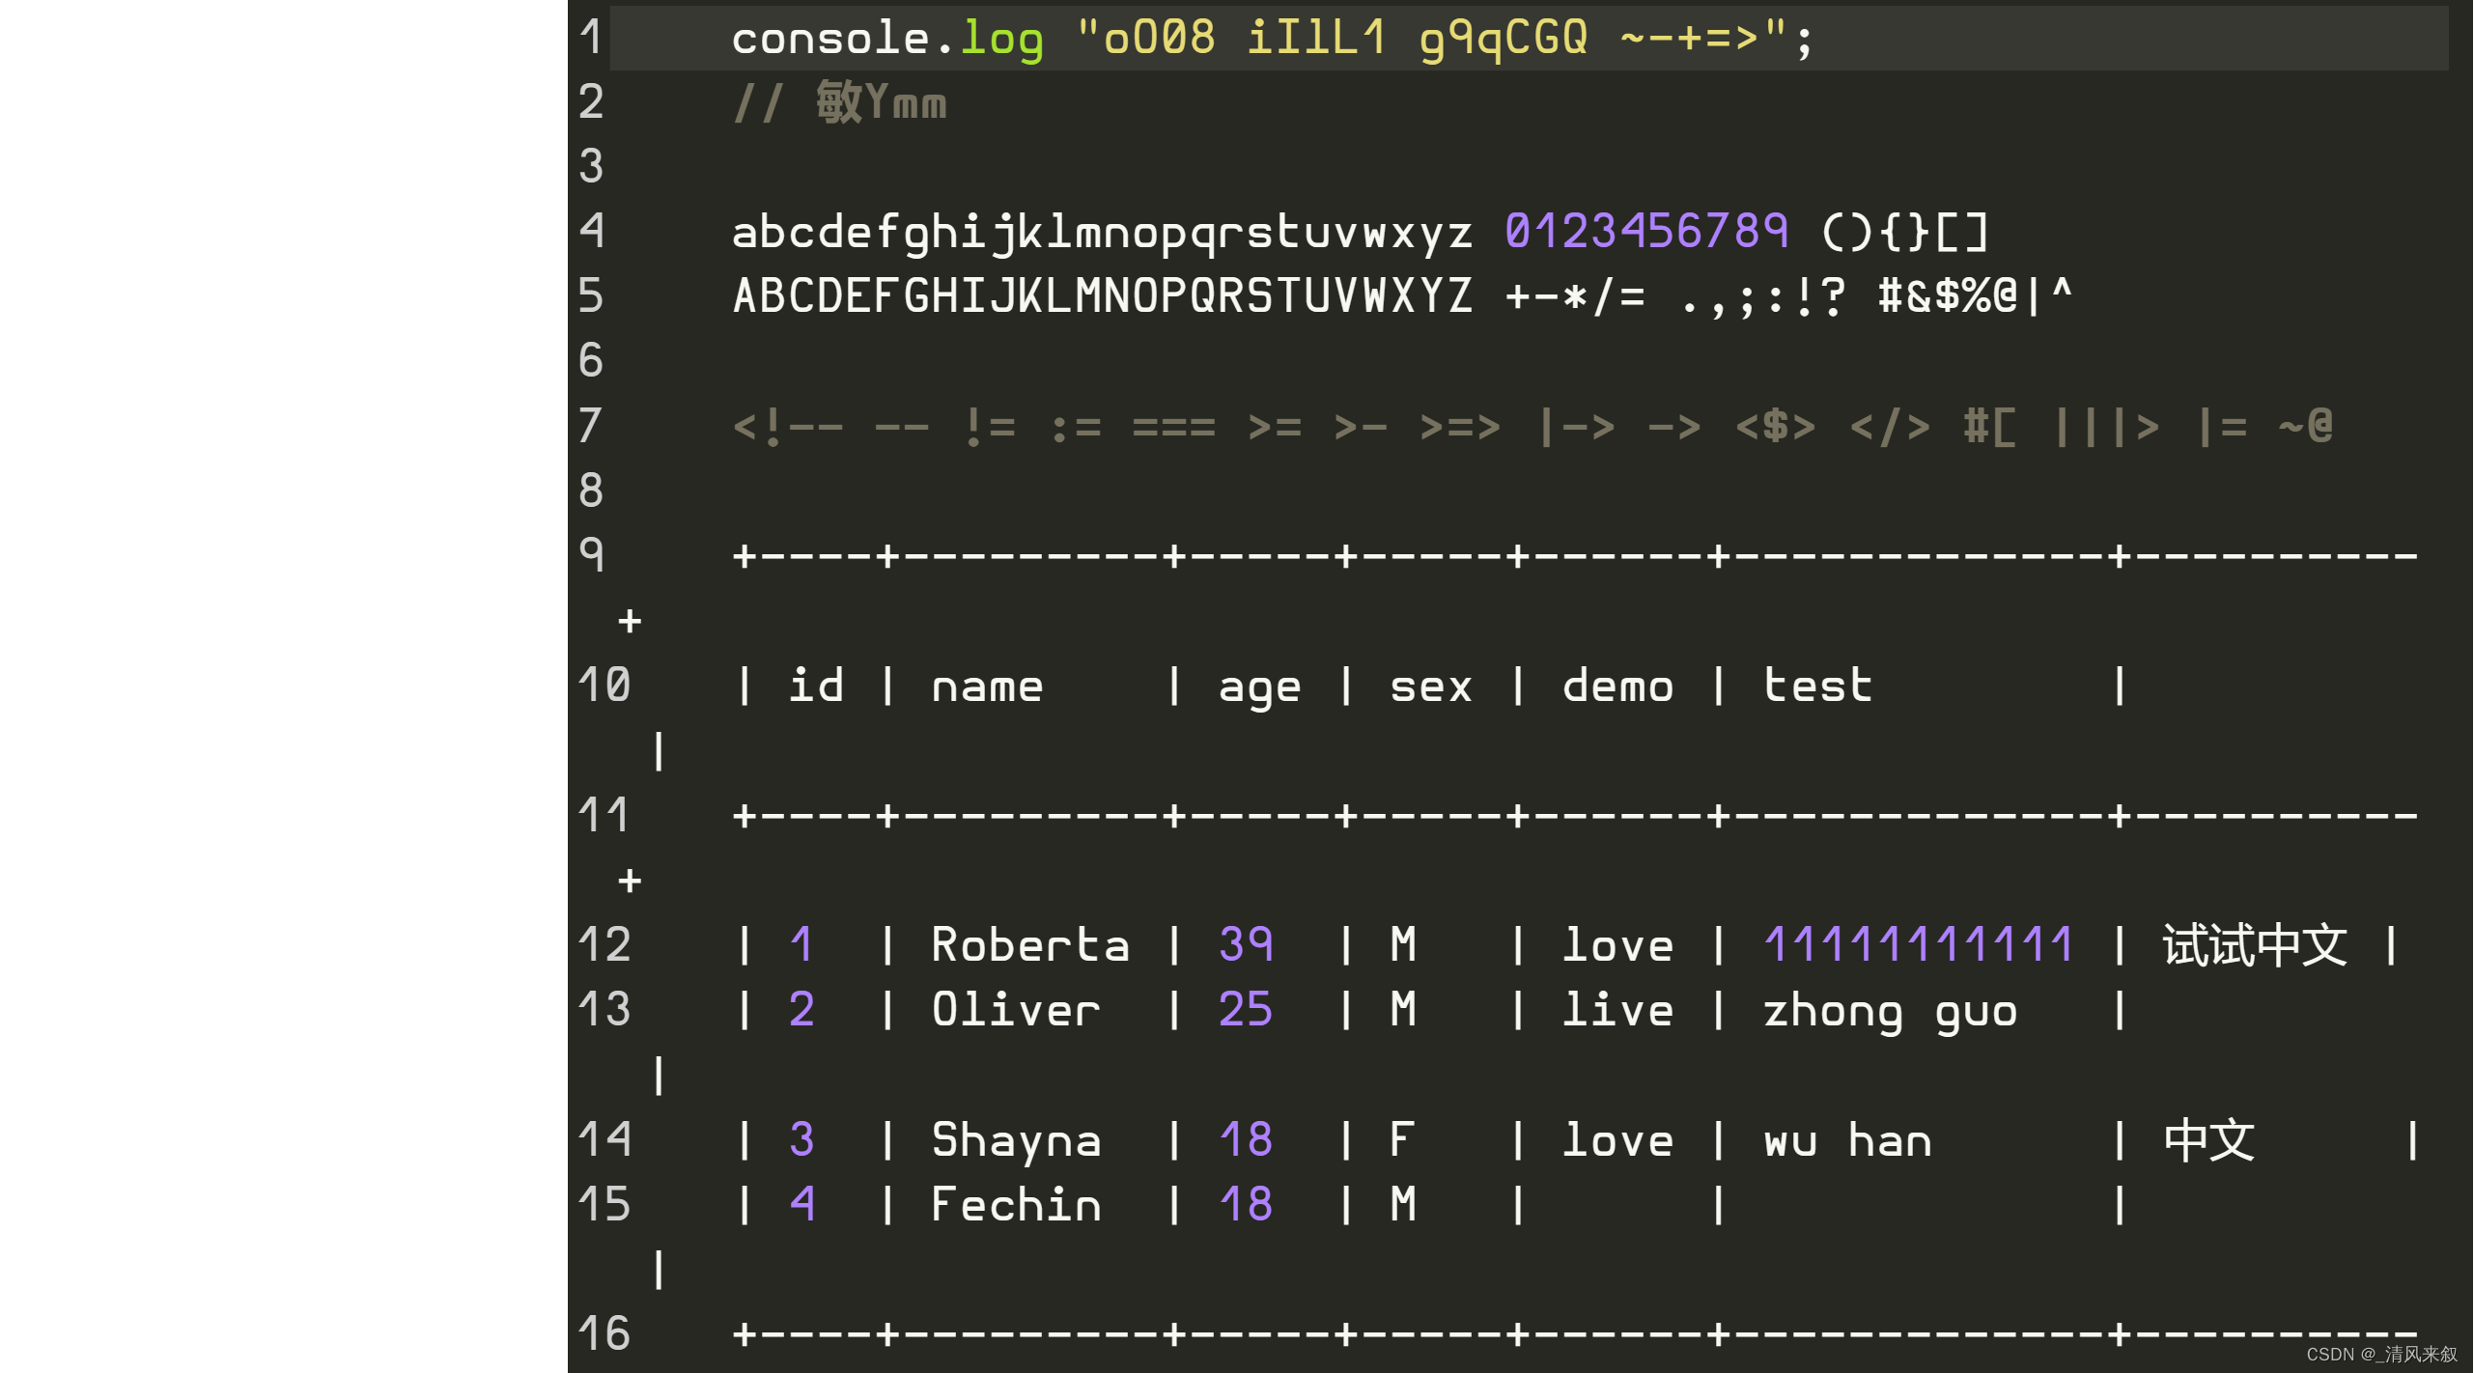Click the name 'Roberta' in the table
This screenshot has height=1373, width=2474.
pyautogui.click(x=1030, y=944)
